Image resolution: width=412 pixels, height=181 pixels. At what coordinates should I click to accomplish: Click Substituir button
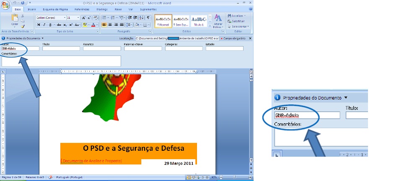click(x=236, y=21)
